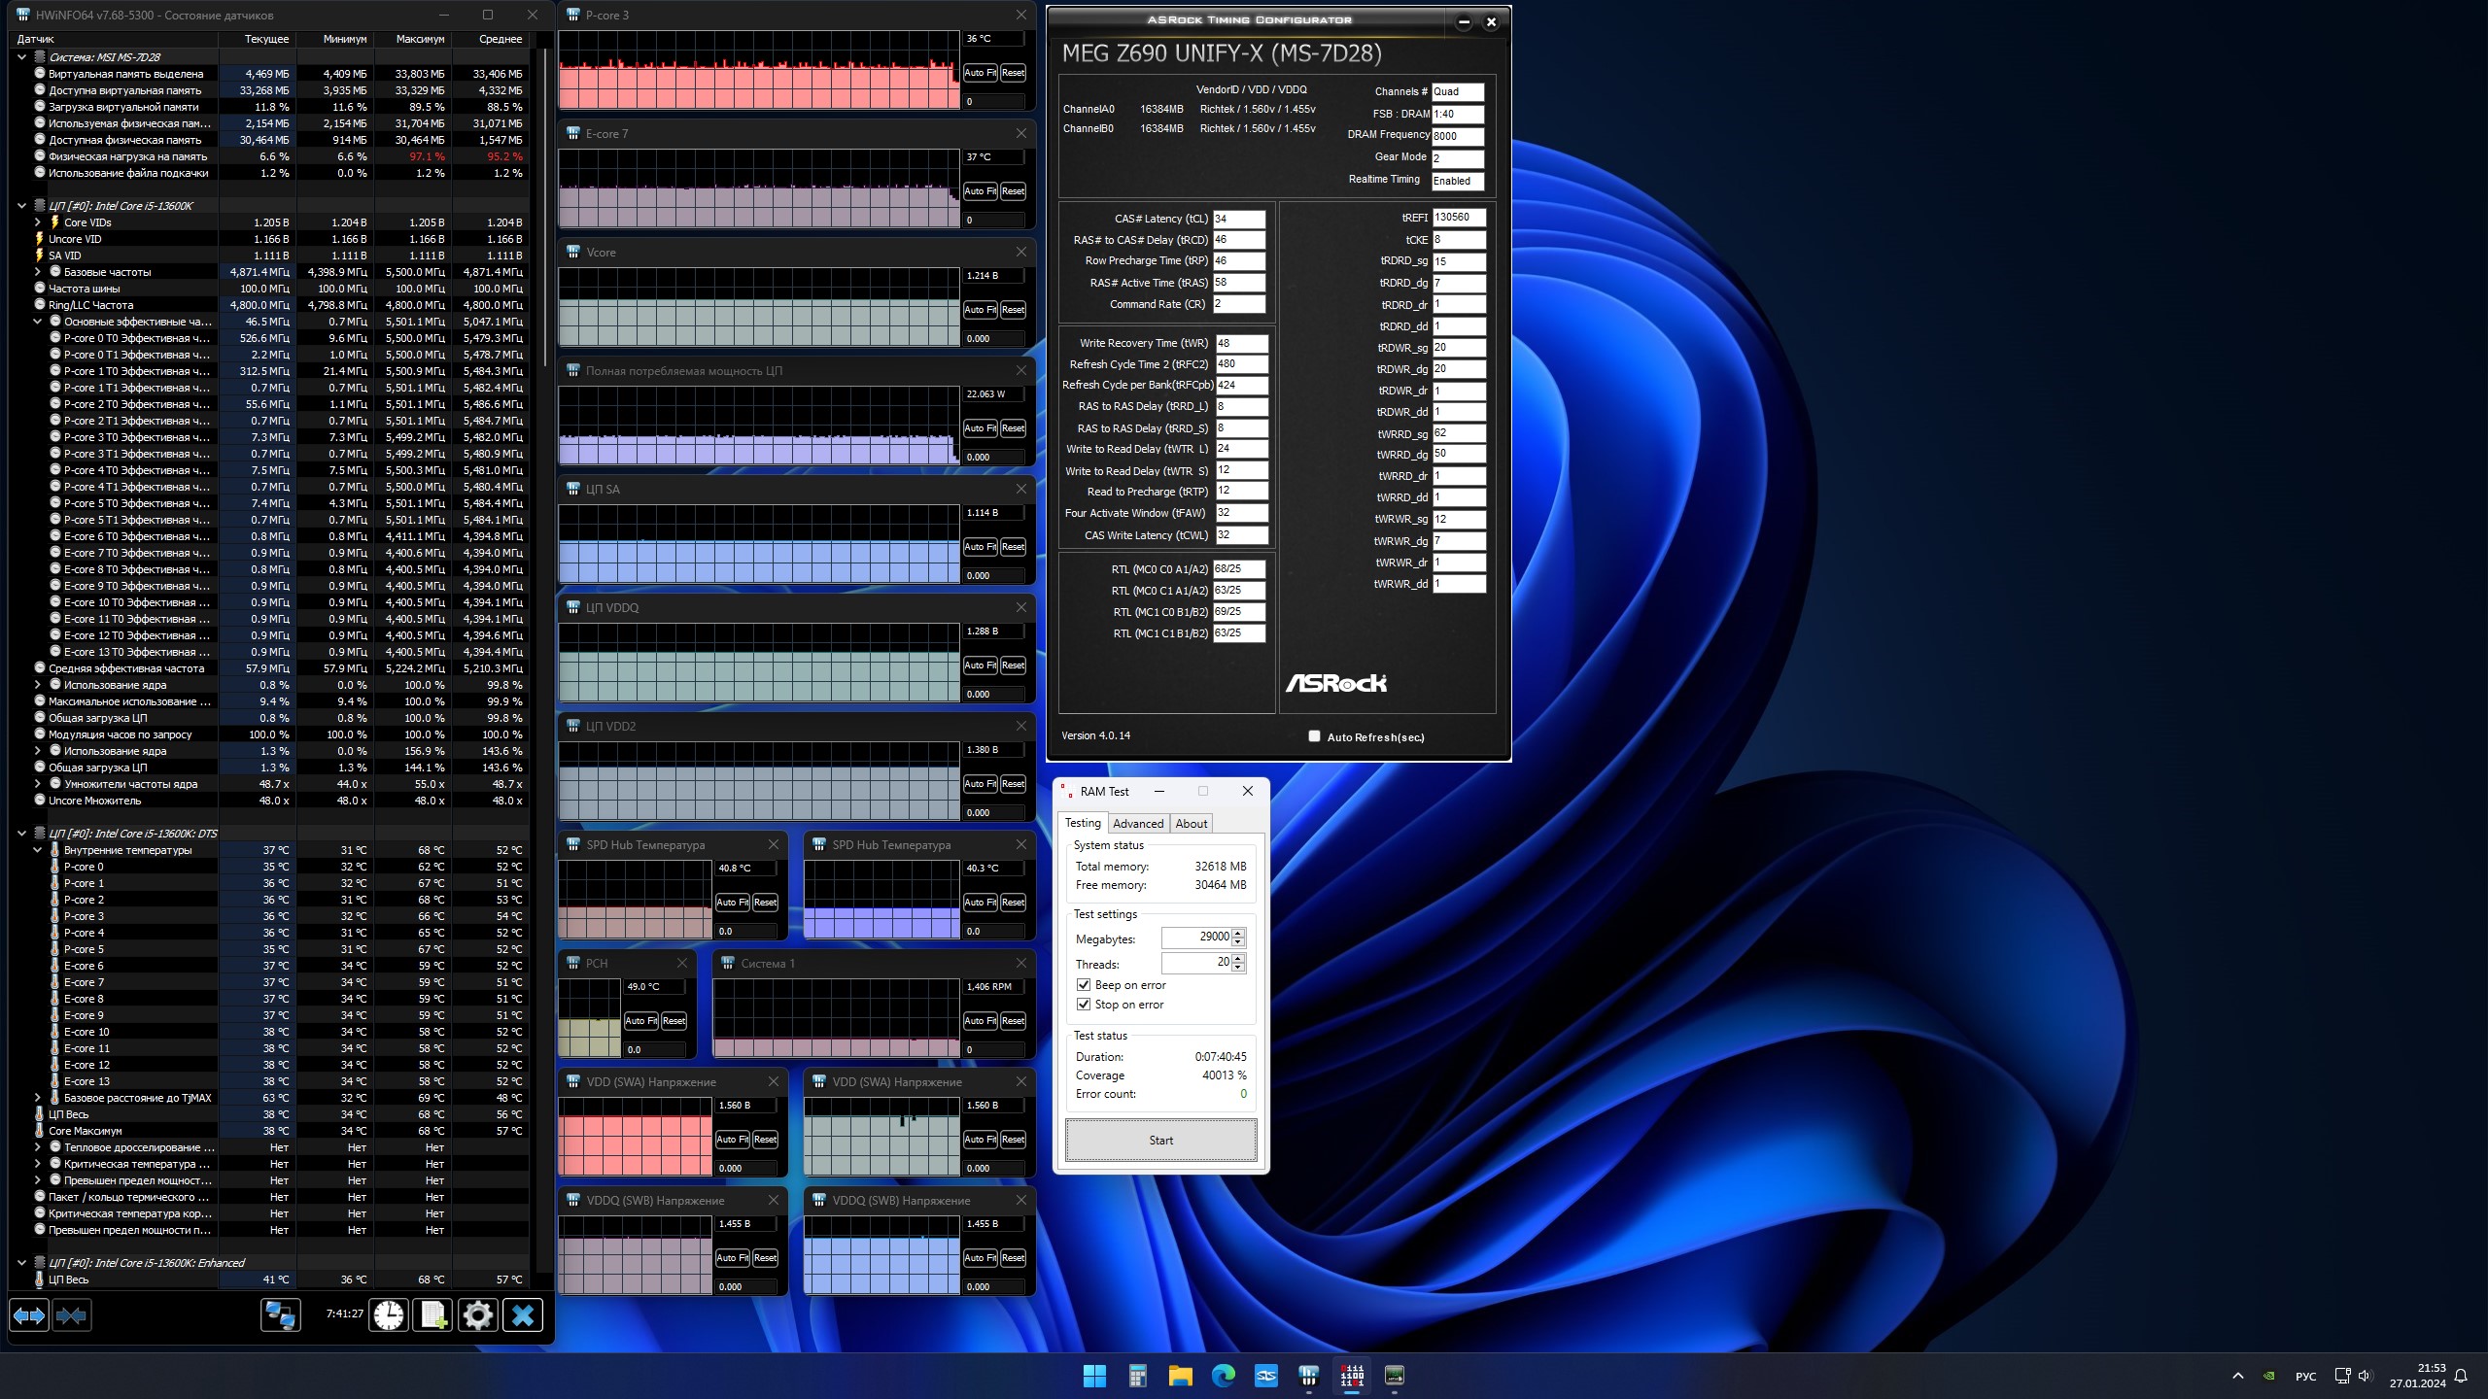The height and width of the screenshot is (1399, 2488).
Task: Switch to the Advanced tab in RAM Test
Action: pos(1137,823)
